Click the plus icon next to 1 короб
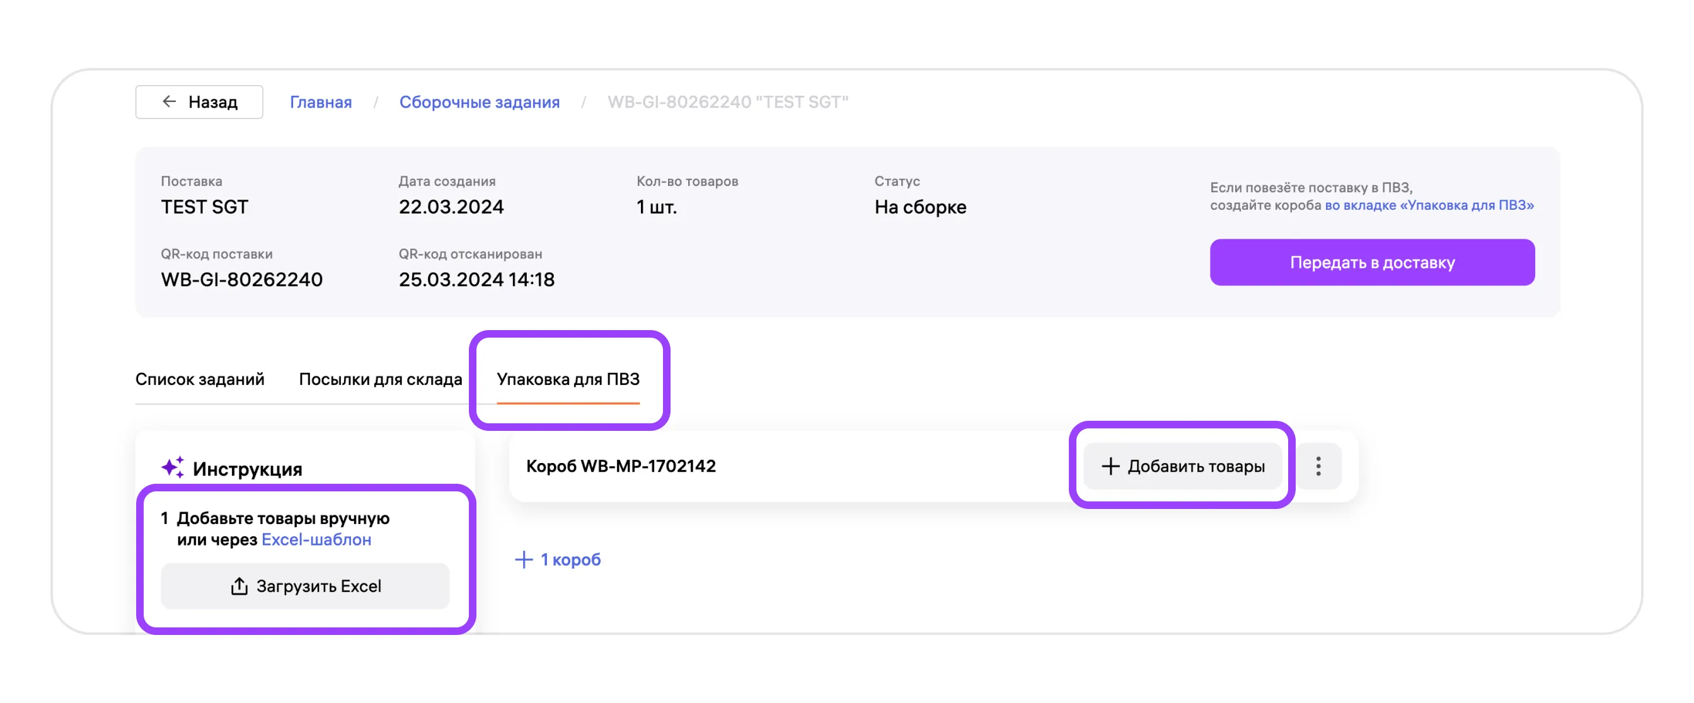The image size is (1694, 703). point(524,559)
